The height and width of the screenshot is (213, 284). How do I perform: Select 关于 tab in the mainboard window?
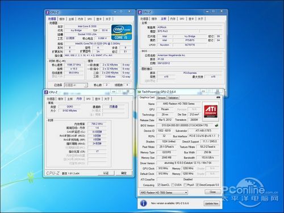[201, 19]
